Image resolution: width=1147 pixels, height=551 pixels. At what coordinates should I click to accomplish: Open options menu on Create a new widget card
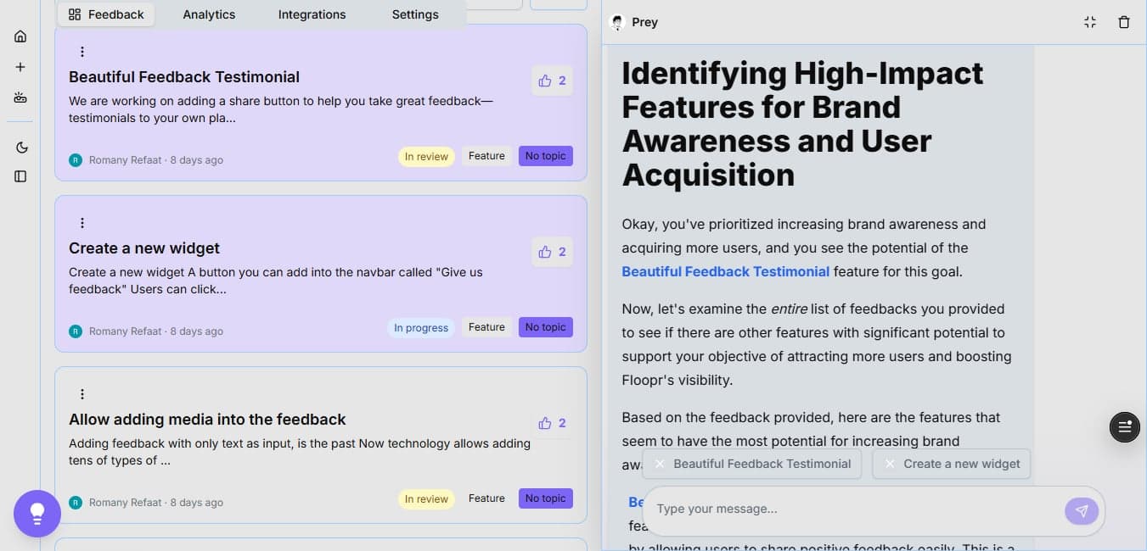click(x=82, y=222)
